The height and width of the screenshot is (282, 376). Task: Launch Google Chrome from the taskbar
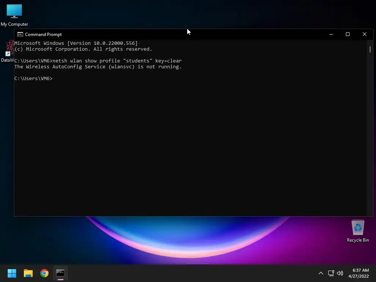tap(44, 273)
